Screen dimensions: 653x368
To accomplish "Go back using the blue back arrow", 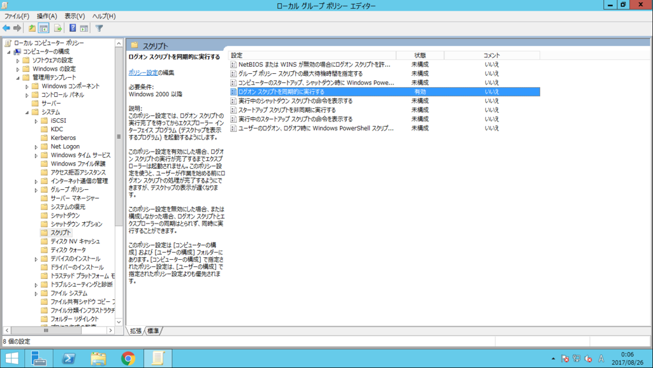I will coord(6,28).
